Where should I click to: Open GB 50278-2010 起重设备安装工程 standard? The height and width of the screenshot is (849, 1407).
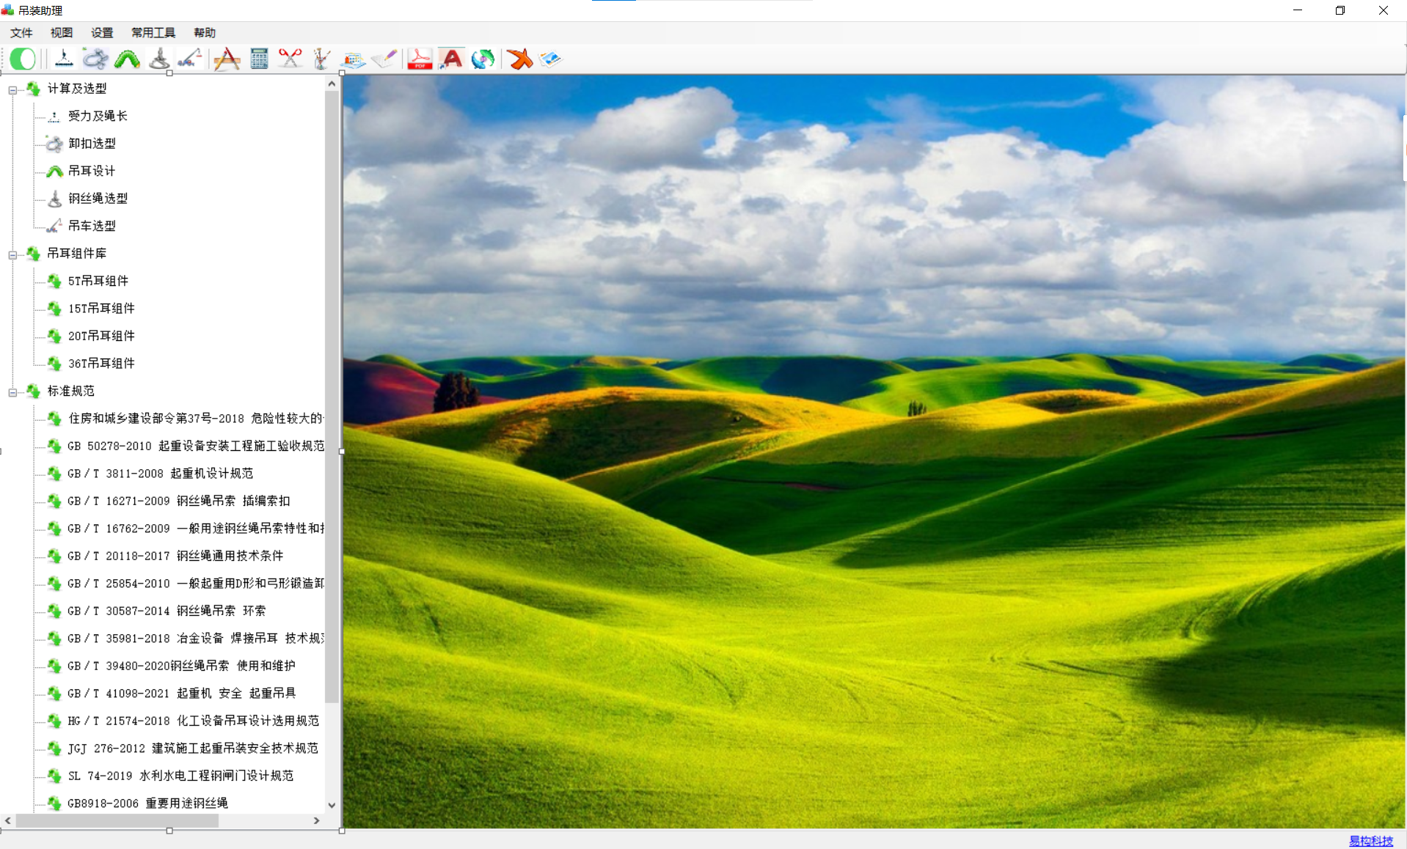(x=195, y=446)
